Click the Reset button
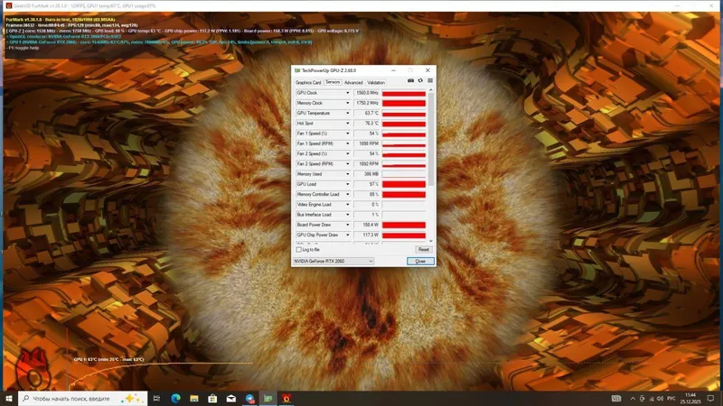The height and width of the screenshot is (406, 723). point(423,250)
